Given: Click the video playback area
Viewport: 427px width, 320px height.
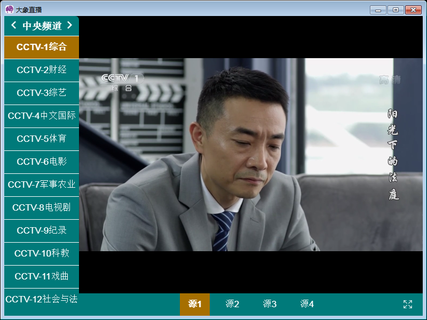Looking at the screenshot, I should tap(251, 155).
